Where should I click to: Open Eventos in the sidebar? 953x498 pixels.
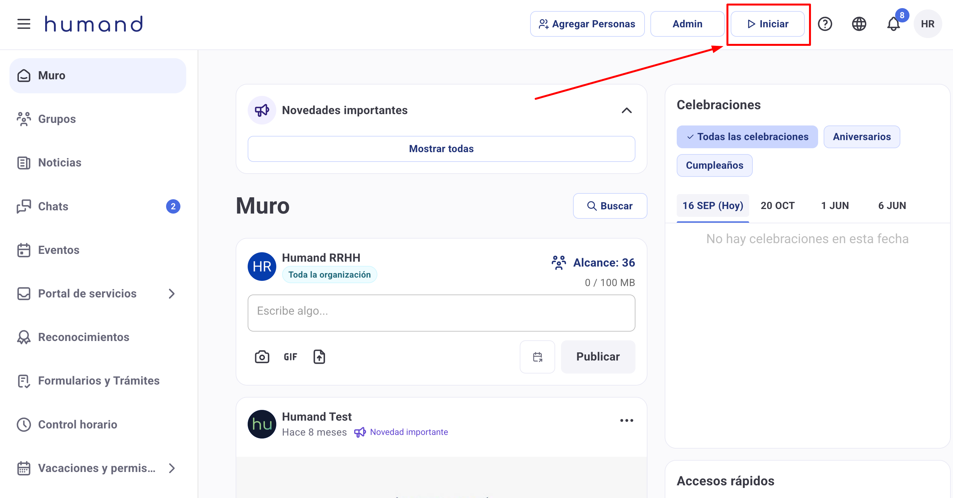[98, 250]
